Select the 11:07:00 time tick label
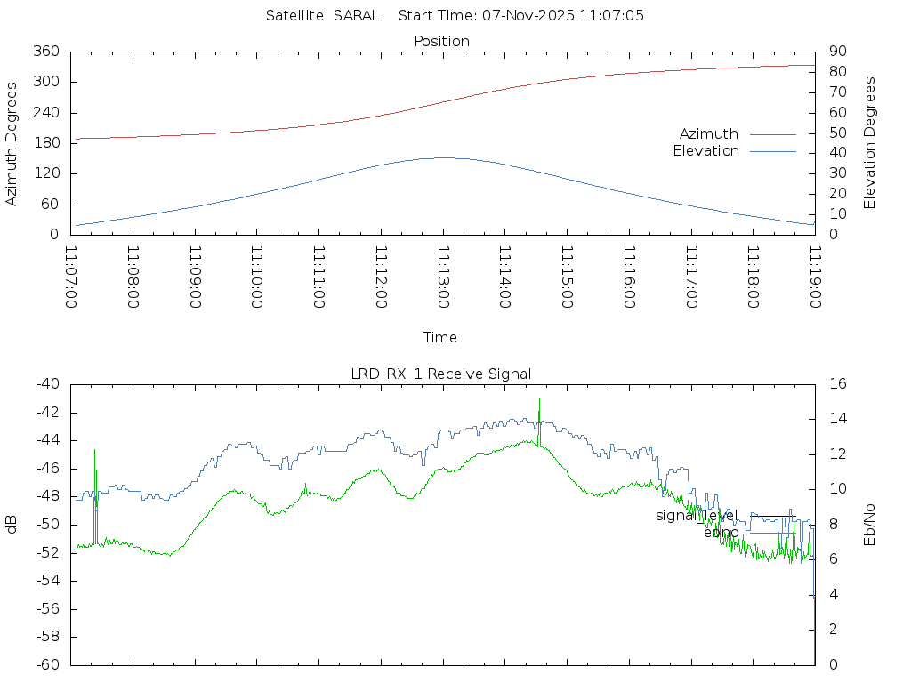This screenshot has width=911, height=683. pyautogui.click(x=71, y=277)
